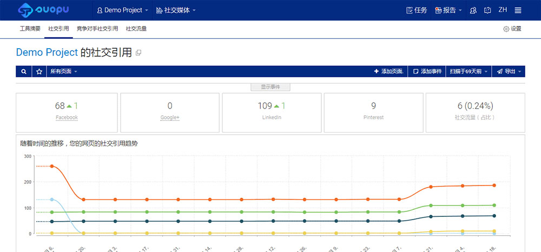
Task: Click the 添加页面 button
Action: (x=388, y=71)
